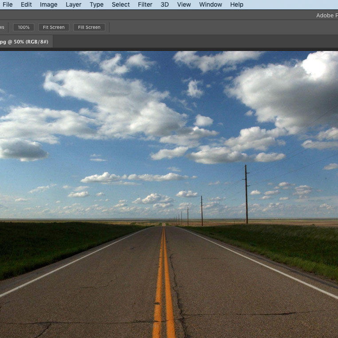
Task: Open the Edit menu
Action: pos(26,4)
